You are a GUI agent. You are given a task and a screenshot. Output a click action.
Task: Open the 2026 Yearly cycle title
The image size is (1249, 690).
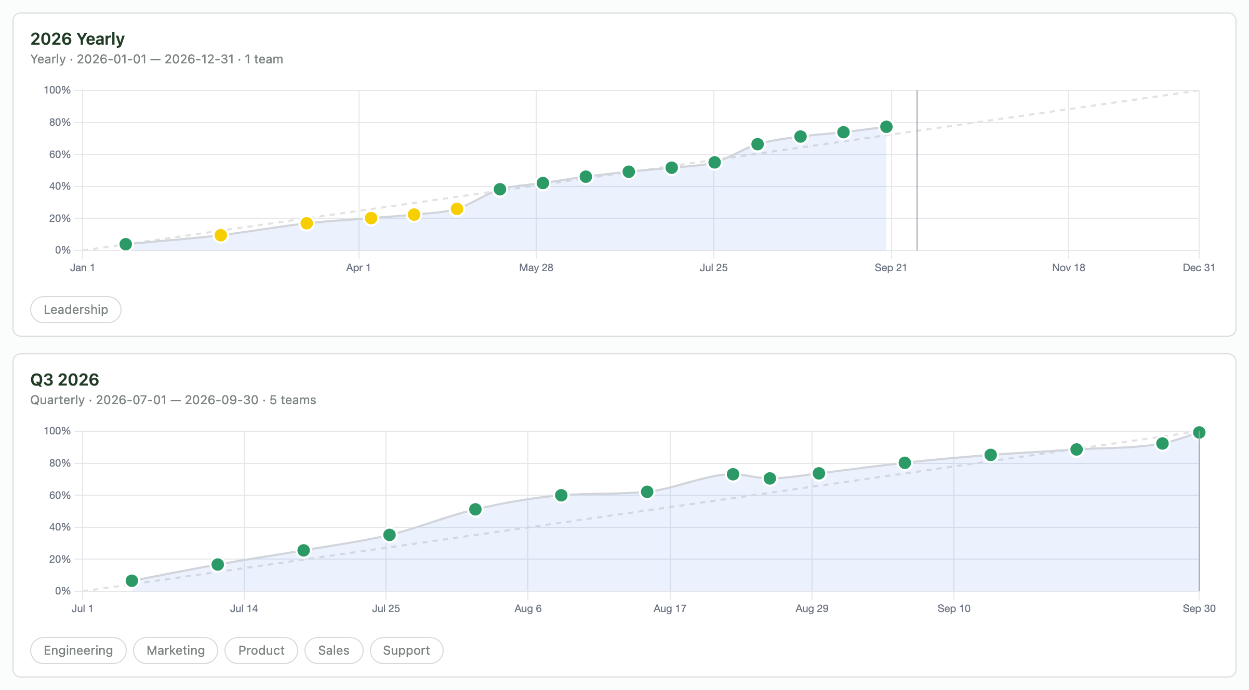[x=77, y=39]
